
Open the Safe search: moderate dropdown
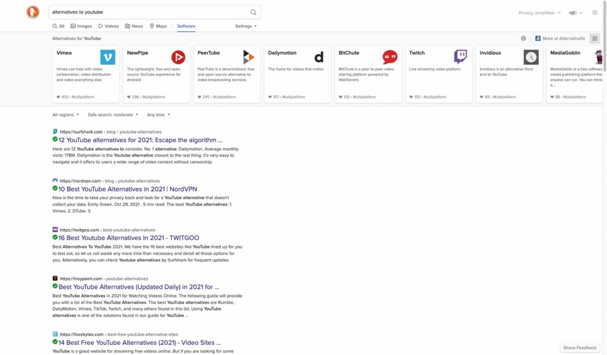(113, 115)
